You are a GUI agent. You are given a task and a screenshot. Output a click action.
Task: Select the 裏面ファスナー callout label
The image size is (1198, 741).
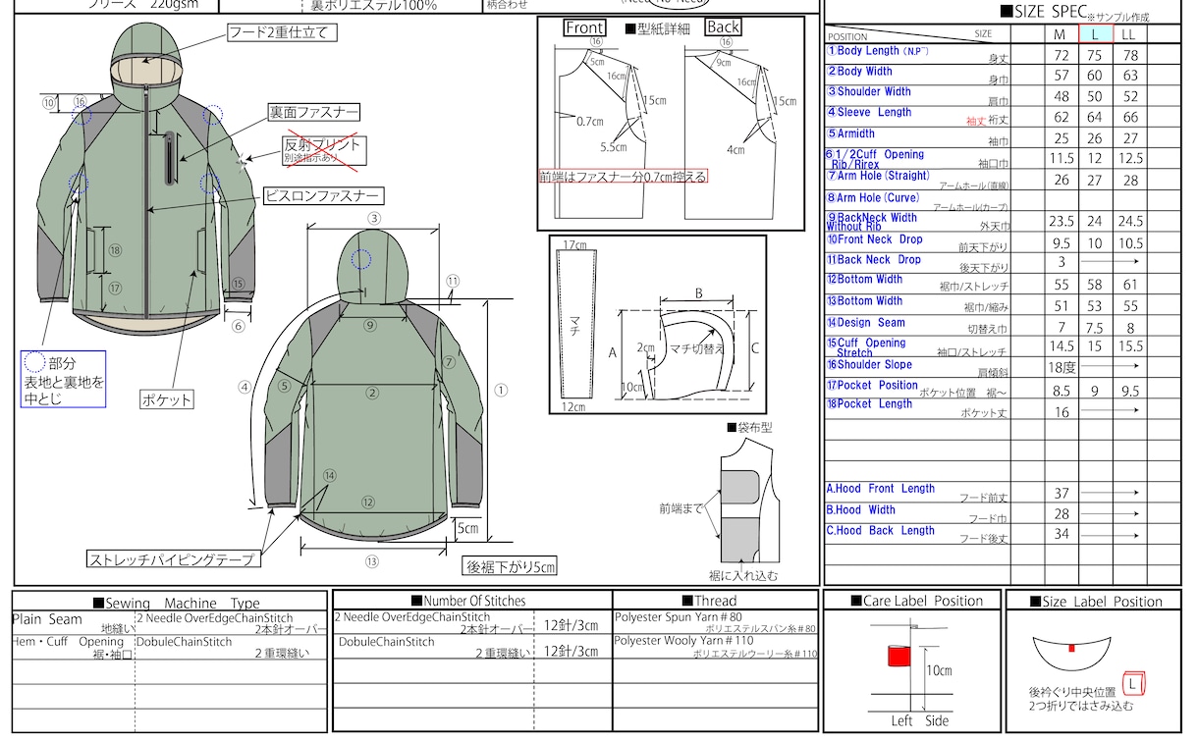(314, 113)
